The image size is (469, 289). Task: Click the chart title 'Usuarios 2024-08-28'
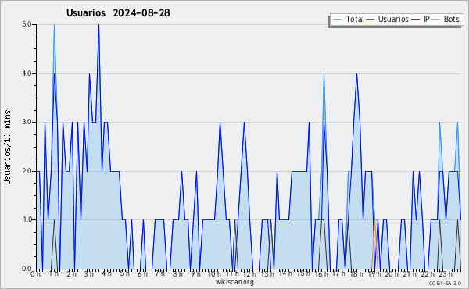118,12
